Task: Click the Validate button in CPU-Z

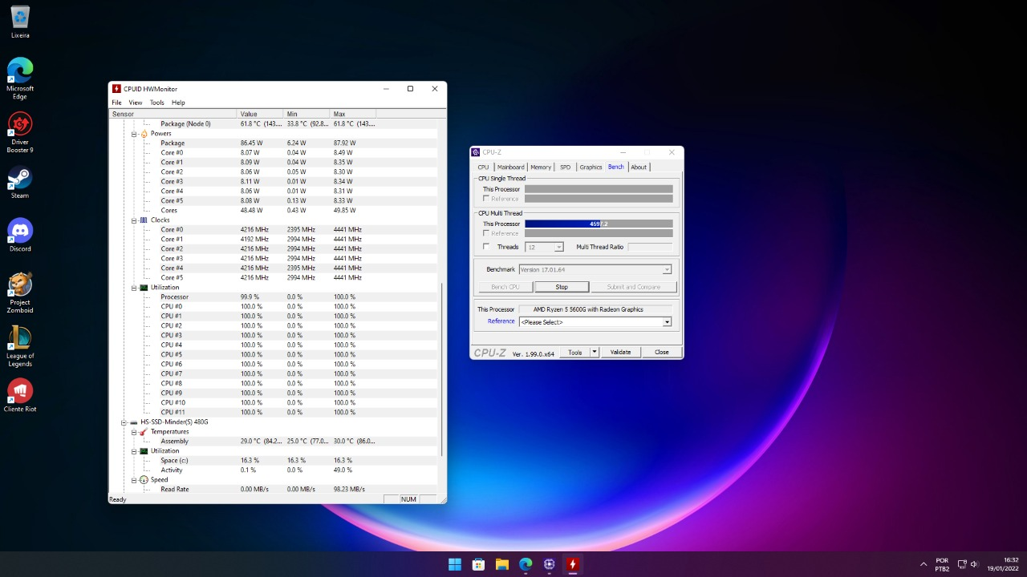Action: click(x=620, y=353)
